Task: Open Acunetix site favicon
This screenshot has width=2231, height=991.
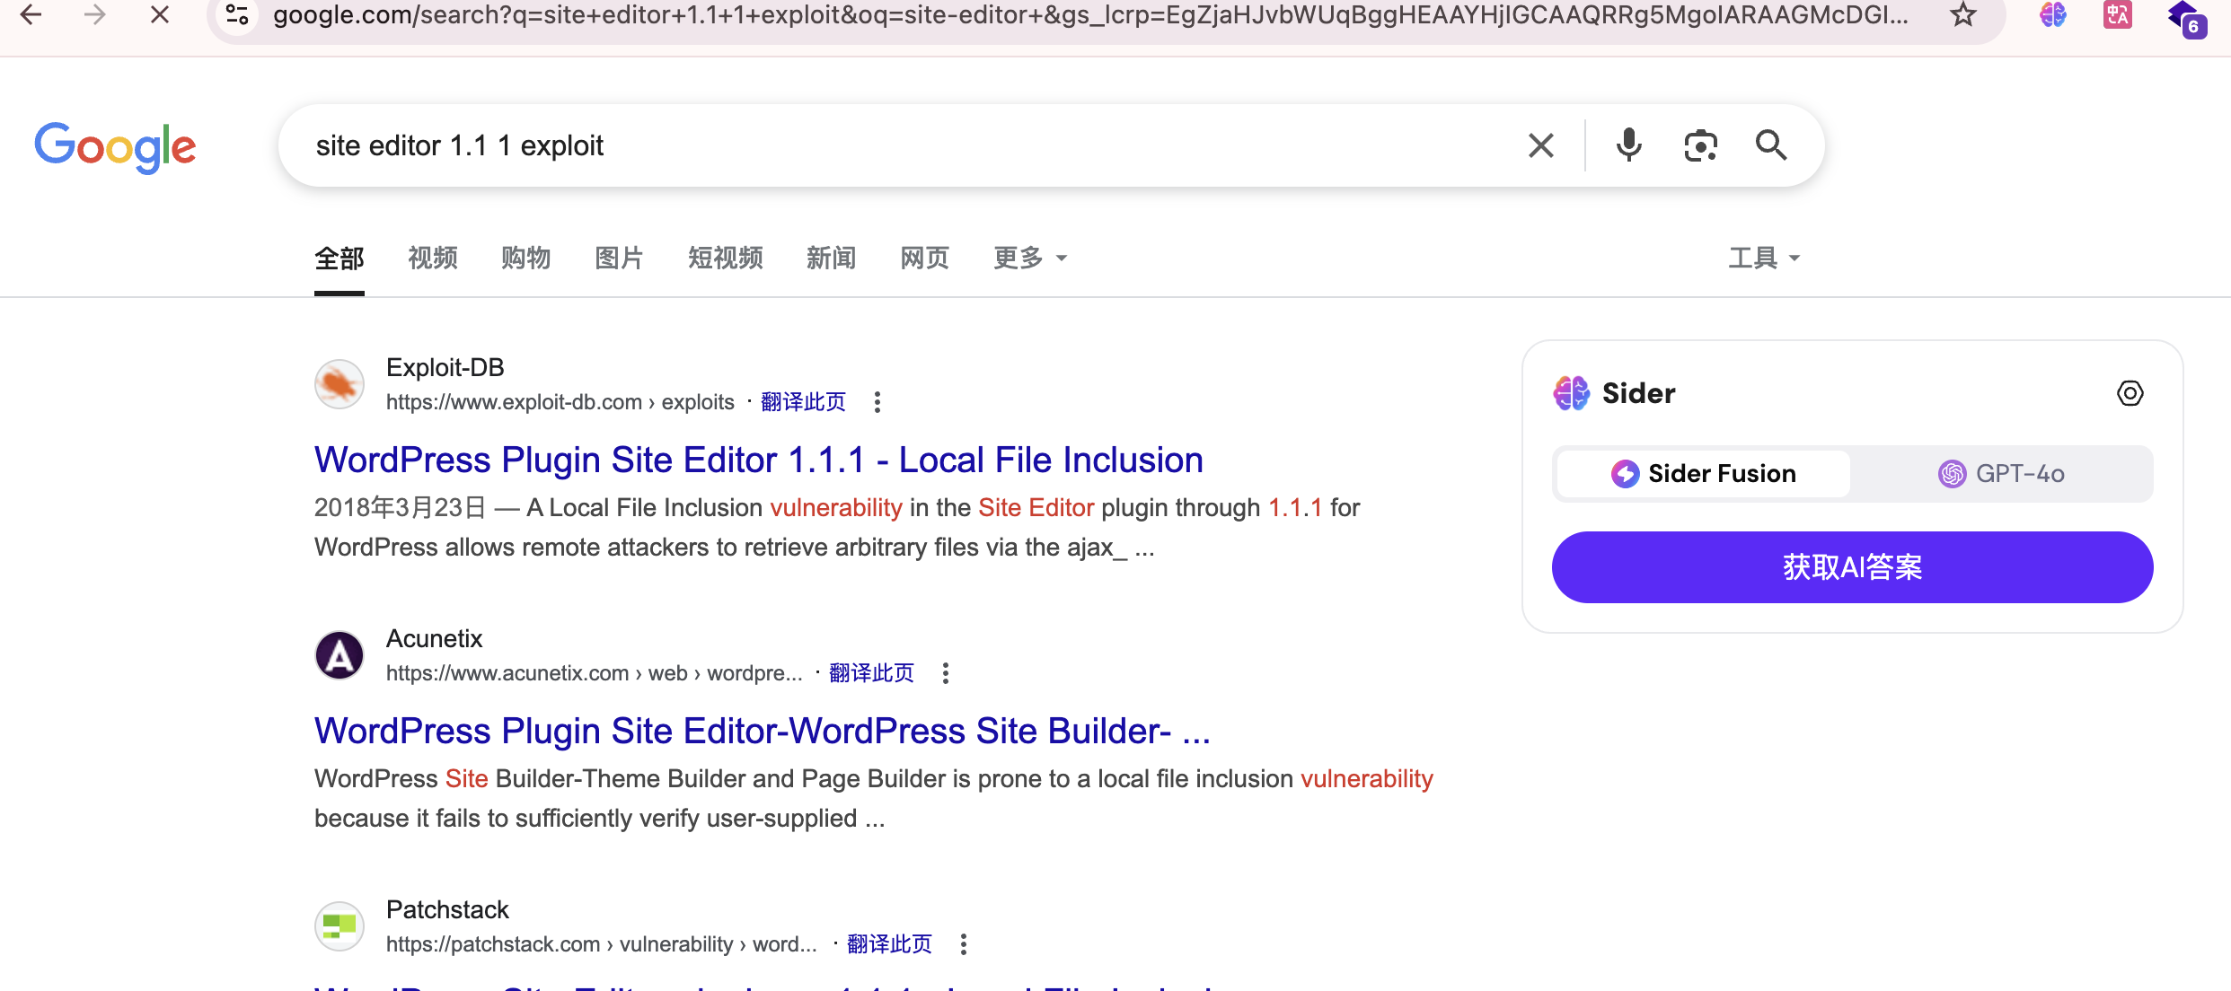Action: pos(339,655)
